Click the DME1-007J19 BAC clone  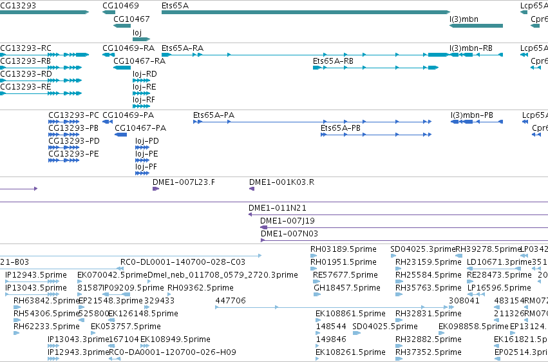coord(404,227)
